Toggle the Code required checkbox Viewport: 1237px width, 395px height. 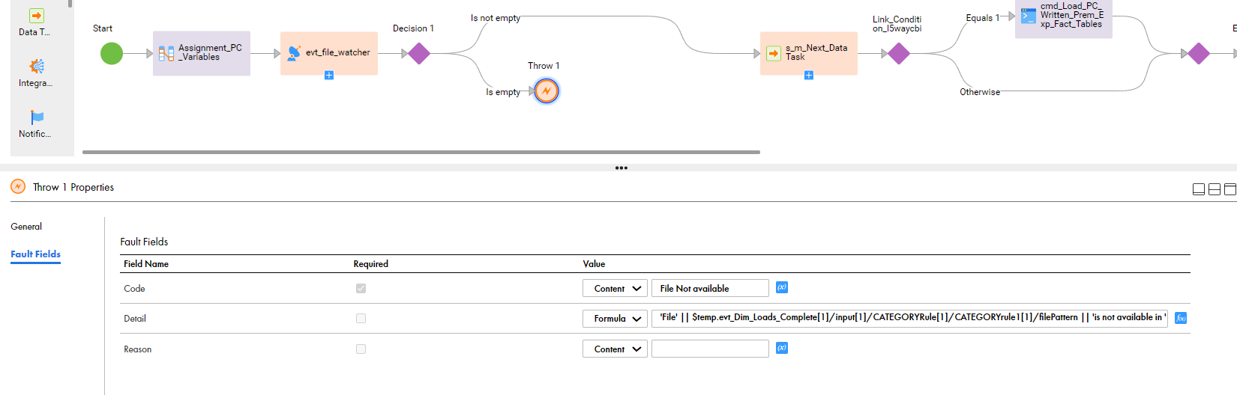(x=361, y=288)
